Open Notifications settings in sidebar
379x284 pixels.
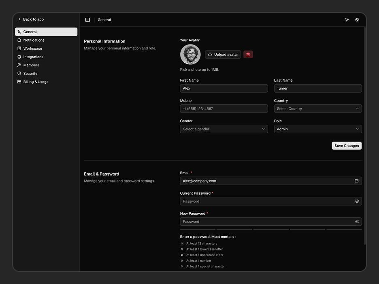point(46,40)
